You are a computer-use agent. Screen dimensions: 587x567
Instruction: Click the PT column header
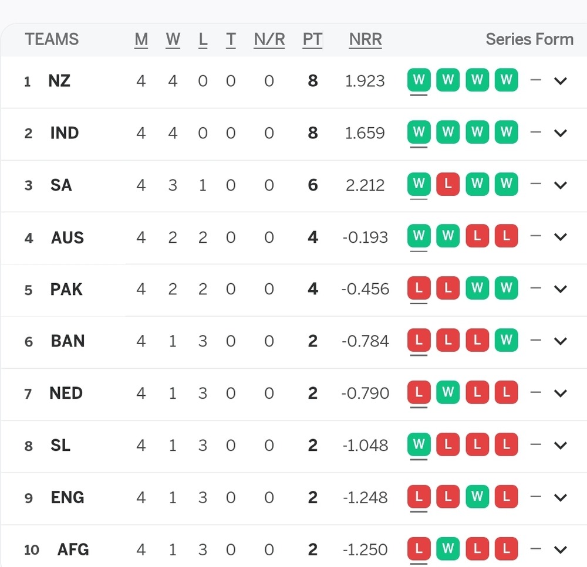[x=312, y=39]
